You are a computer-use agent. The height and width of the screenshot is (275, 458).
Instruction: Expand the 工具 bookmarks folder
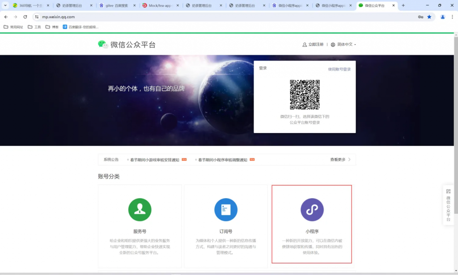coord(37,26)
